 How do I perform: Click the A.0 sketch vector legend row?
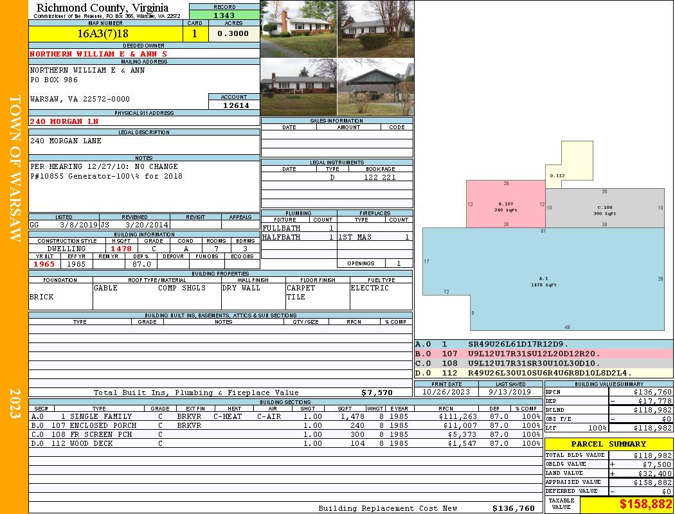(x=544, y=344)
